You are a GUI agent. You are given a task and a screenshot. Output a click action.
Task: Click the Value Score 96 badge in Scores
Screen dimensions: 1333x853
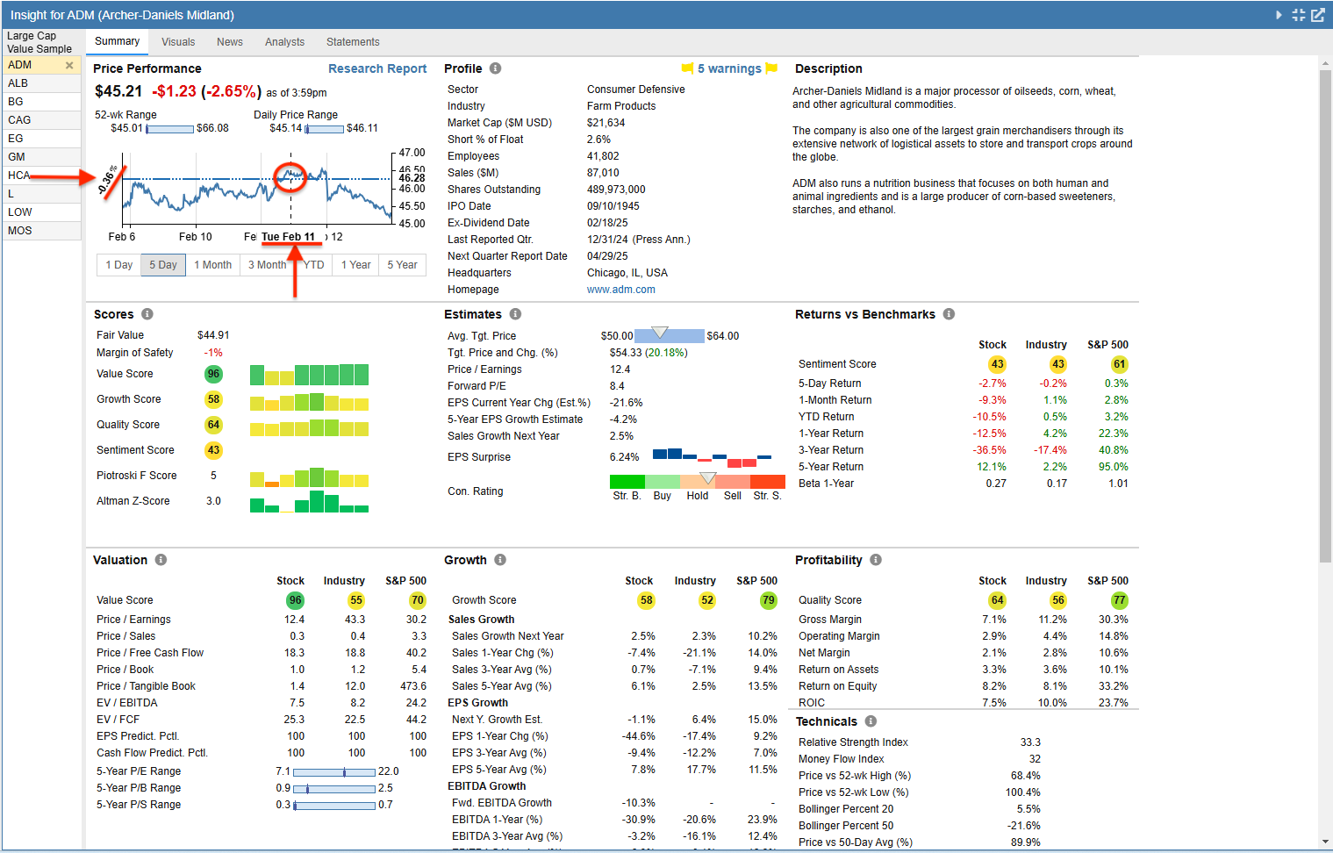(213, 374)
